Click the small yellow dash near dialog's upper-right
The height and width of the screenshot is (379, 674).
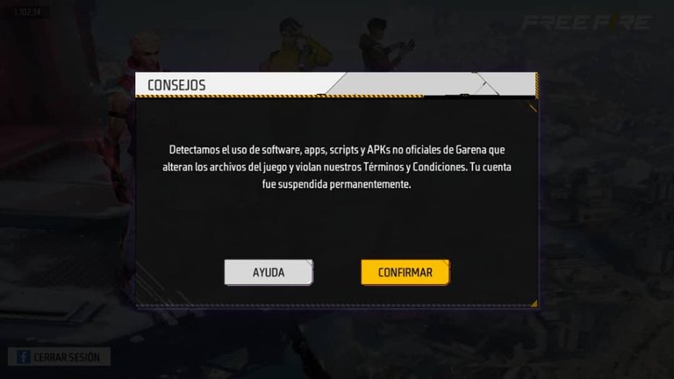tap(533, 107)
